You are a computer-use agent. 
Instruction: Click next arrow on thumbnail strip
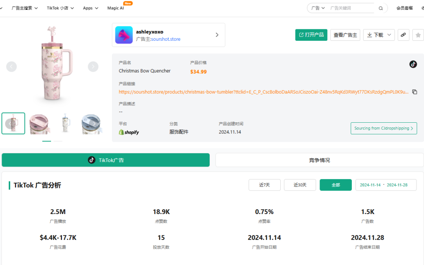point(94,123)
